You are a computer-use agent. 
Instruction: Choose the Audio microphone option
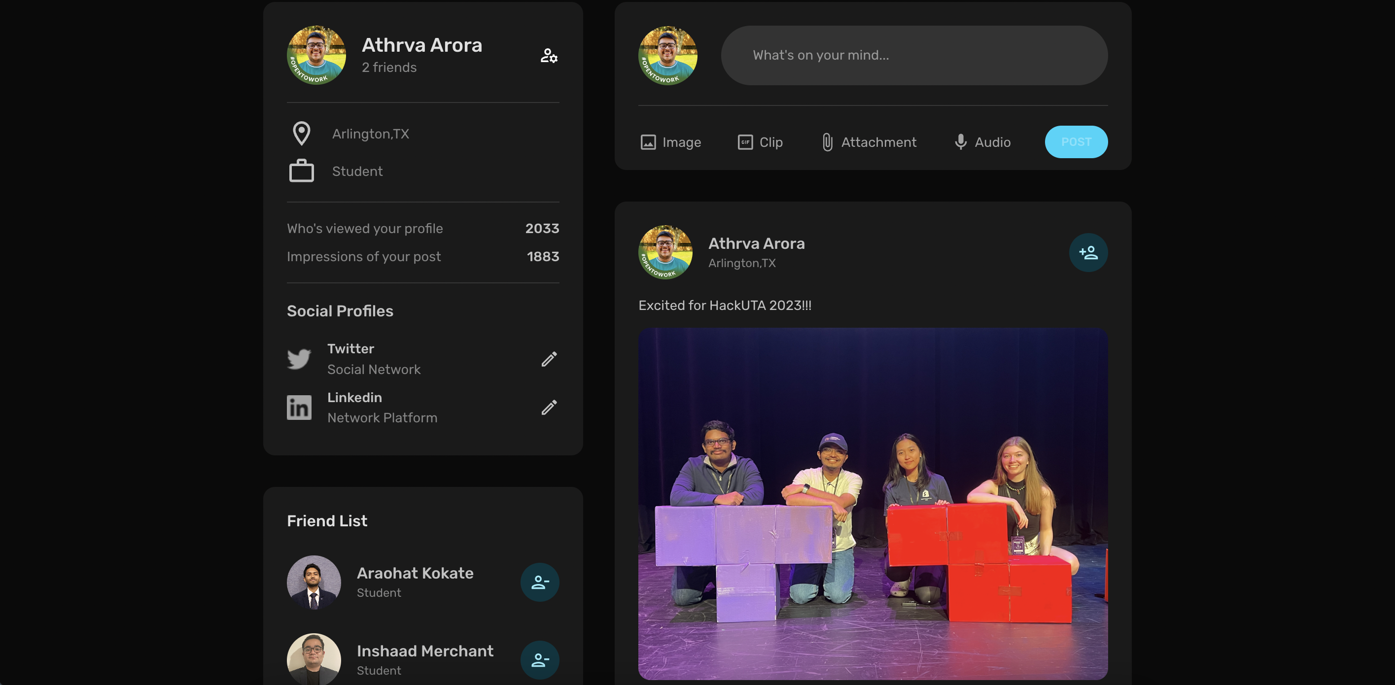(982, 142)
